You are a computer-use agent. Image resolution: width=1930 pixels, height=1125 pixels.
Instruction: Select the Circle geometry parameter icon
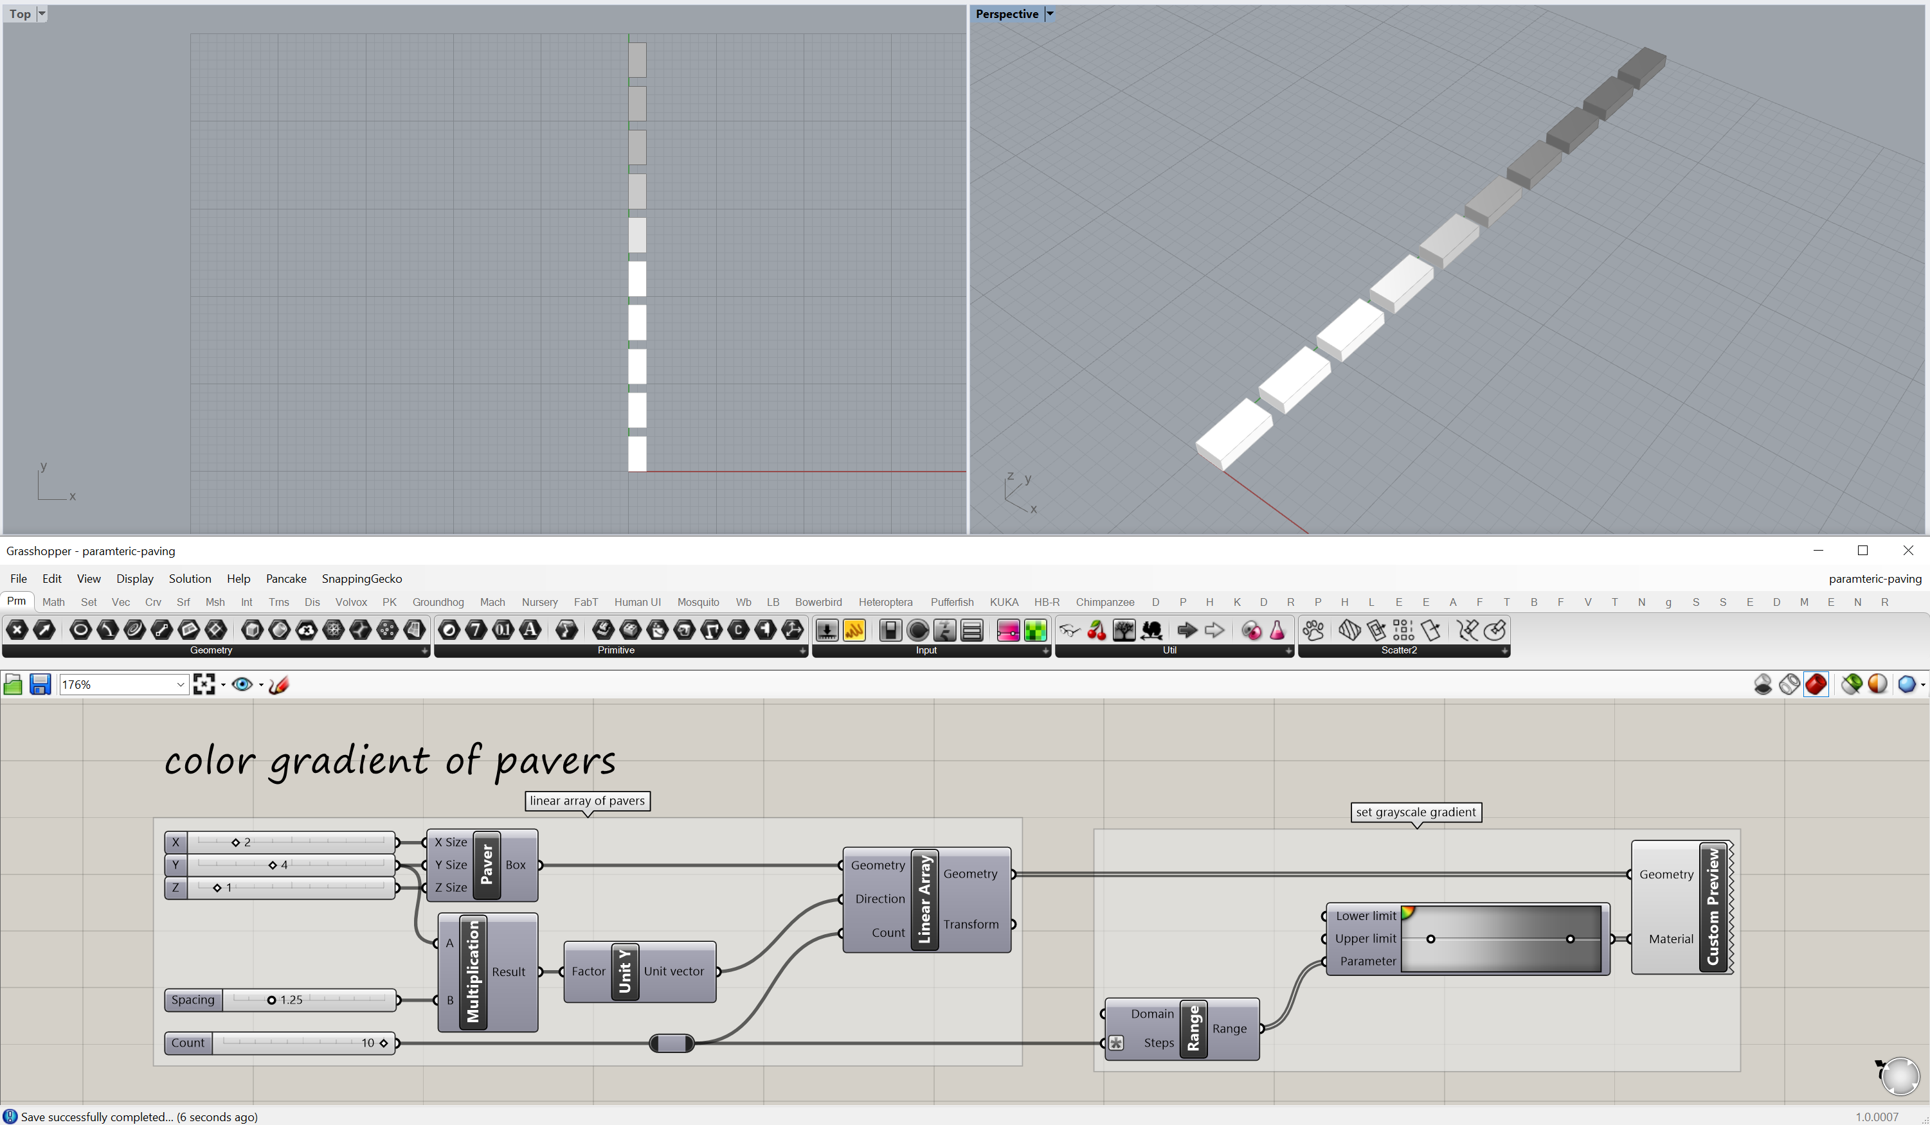[80, 630]
